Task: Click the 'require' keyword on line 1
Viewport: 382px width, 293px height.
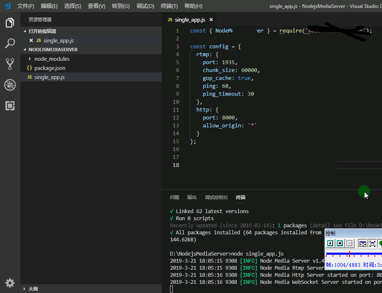Action: [291, 31]
